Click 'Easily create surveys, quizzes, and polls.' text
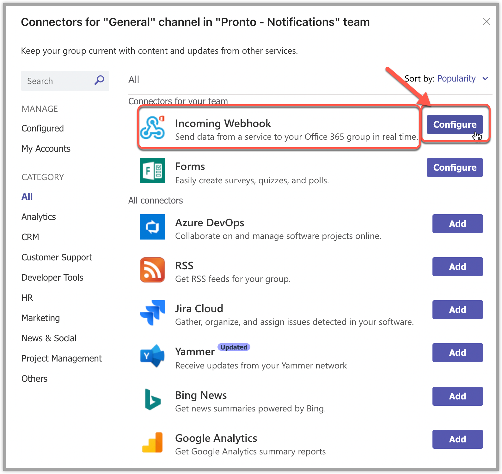 point(252,180)
